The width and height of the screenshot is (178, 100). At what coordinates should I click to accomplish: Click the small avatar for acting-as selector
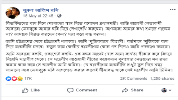click(164, 90)
